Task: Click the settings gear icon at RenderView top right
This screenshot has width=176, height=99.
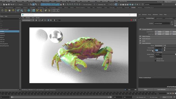Action: tap(136, 20)
